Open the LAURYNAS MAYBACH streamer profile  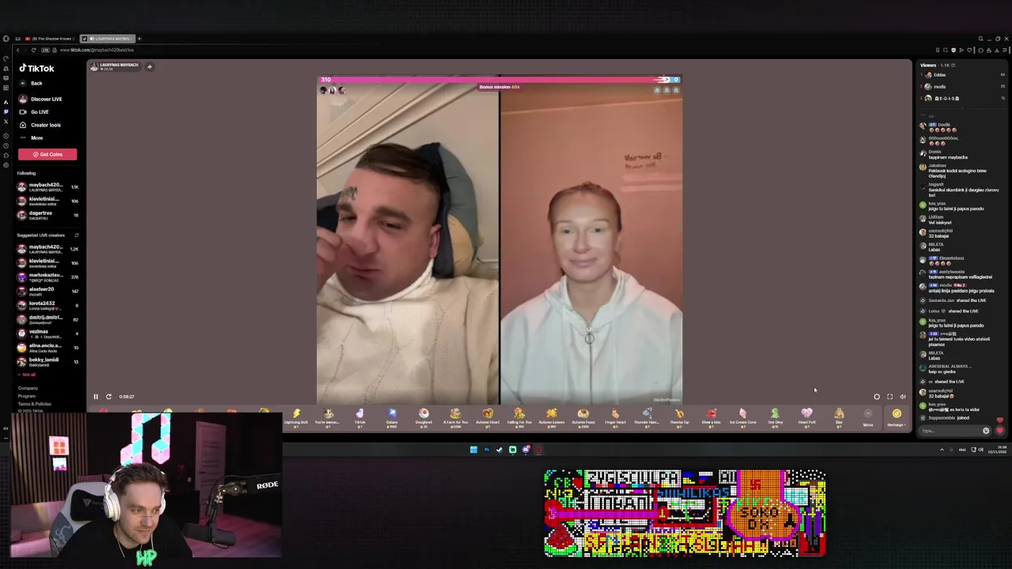pyautogui.click(x=115, y=66)
